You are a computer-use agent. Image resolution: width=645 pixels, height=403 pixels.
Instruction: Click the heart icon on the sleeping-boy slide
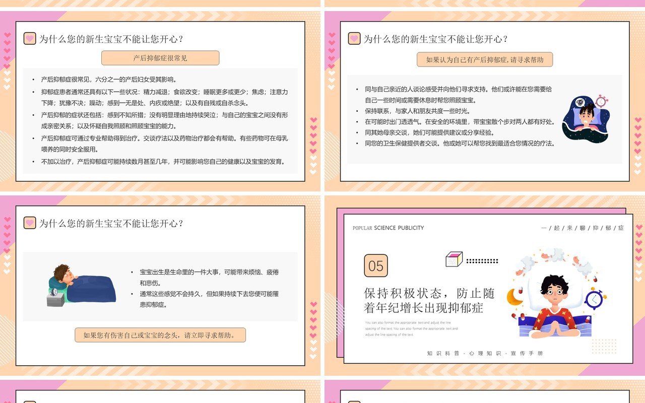click(x=30, y=223)
